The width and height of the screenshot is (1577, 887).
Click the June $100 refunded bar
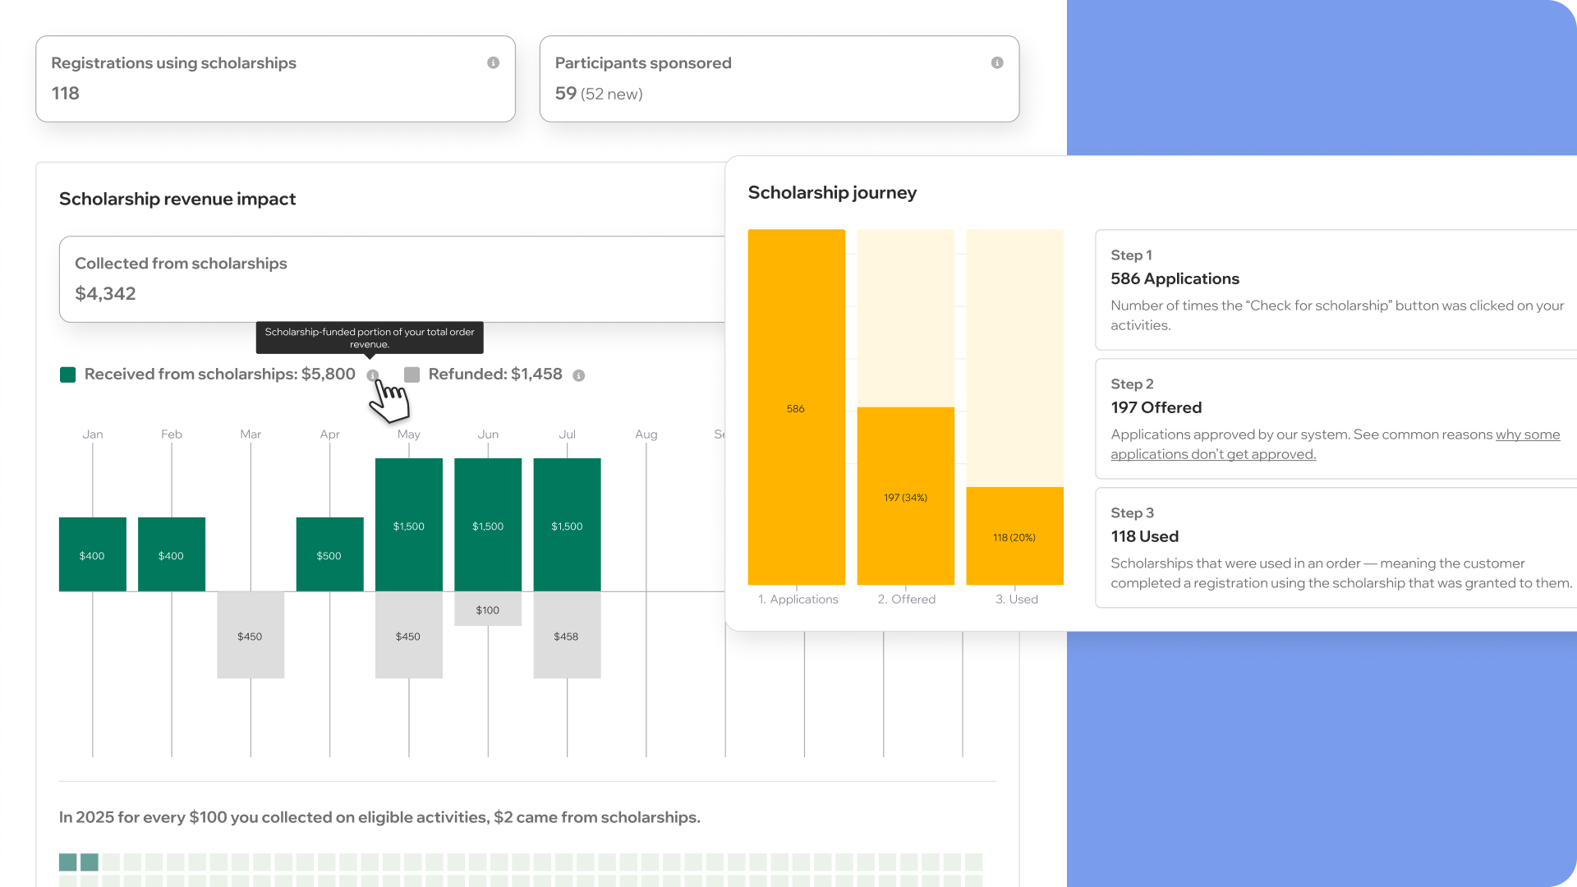487,609
